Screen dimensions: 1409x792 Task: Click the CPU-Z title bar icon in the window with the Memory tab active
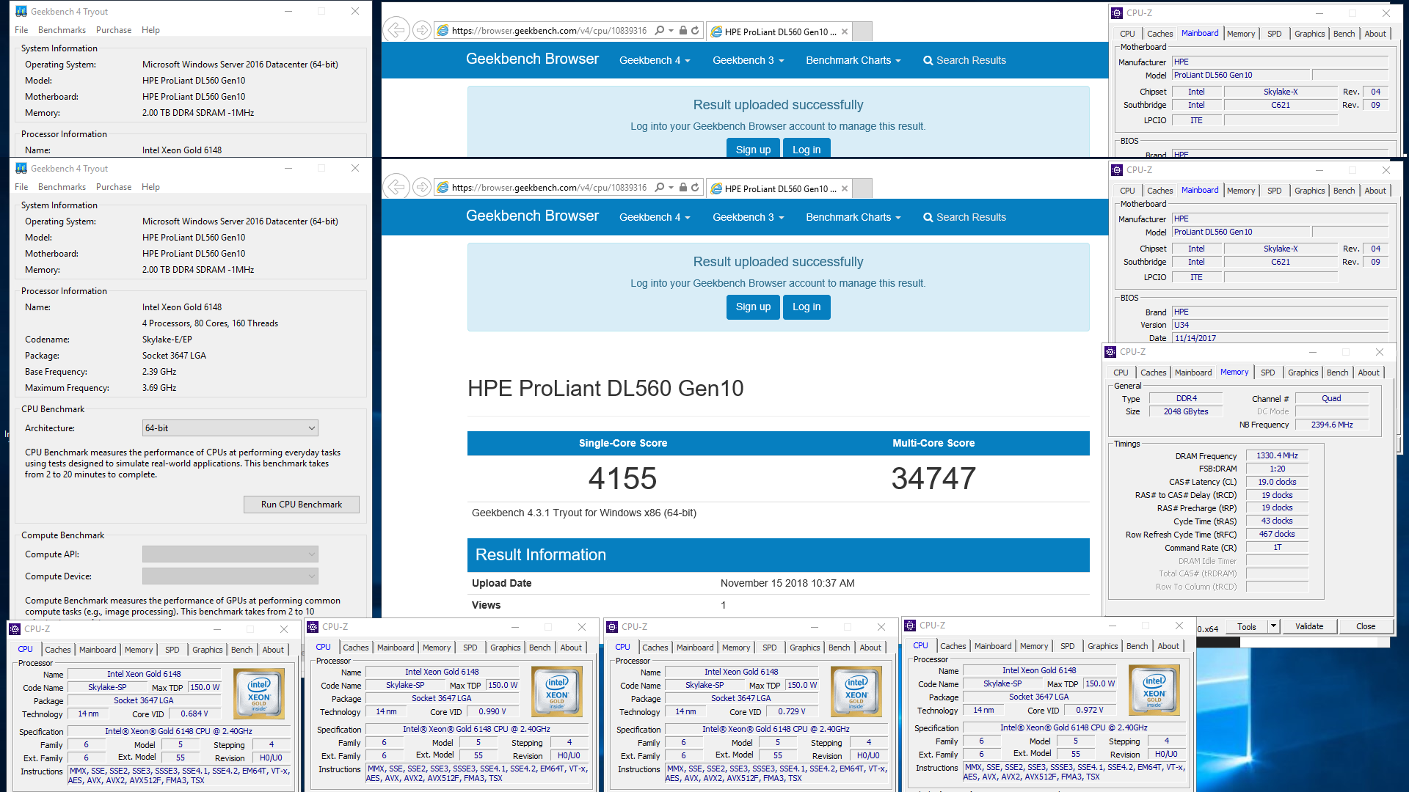click(x=1111, y=352)
